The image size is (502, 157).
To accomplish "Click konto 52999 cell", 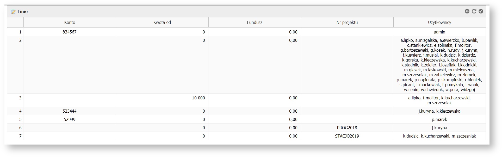I will pyautogui.click(x=70, y=119).
